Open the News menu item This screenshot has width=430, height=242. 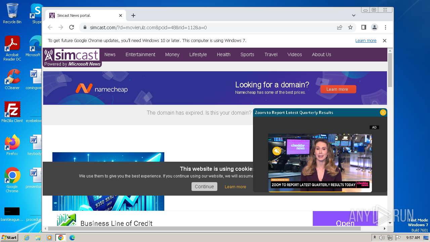pyautogui.click(x=110, y=54)
